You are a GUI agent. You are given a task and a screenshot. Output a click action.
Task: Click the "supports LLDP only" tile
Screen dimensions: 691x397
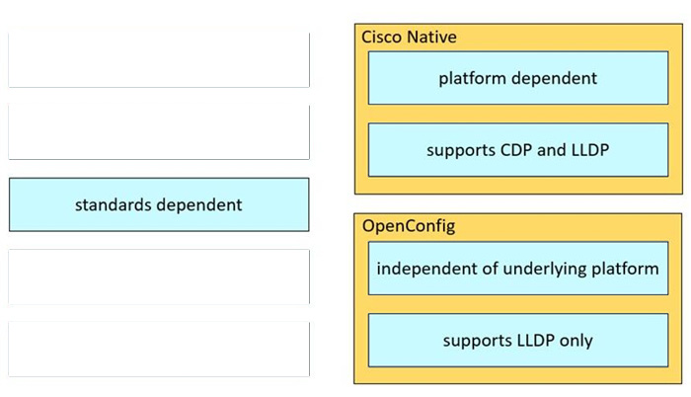517,340
